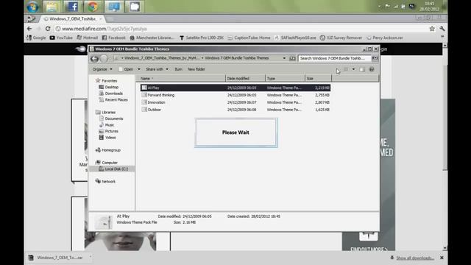Select the Forward thinking theme file
471x265 pixels.
pos(235,95)
